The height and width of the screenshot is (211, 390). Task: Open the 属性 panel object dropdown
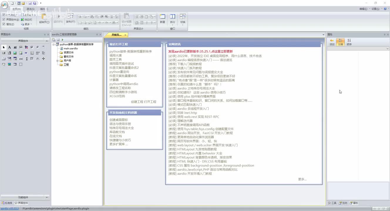(387, 49)
